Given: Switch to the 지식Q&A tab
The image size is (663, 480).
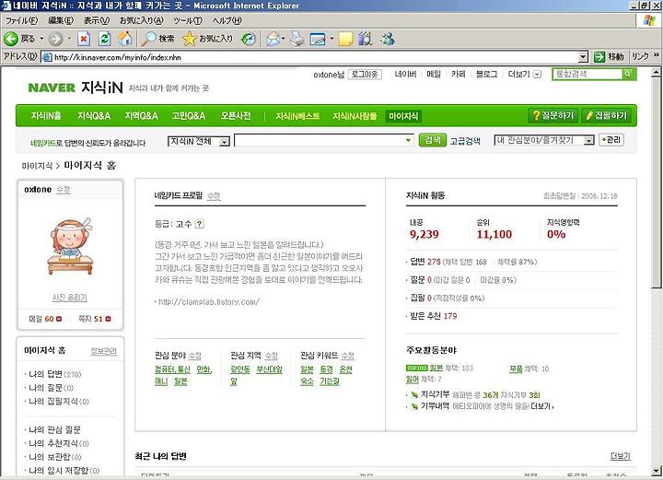Looking at the screenshot, I should click(x=94, y=116).
